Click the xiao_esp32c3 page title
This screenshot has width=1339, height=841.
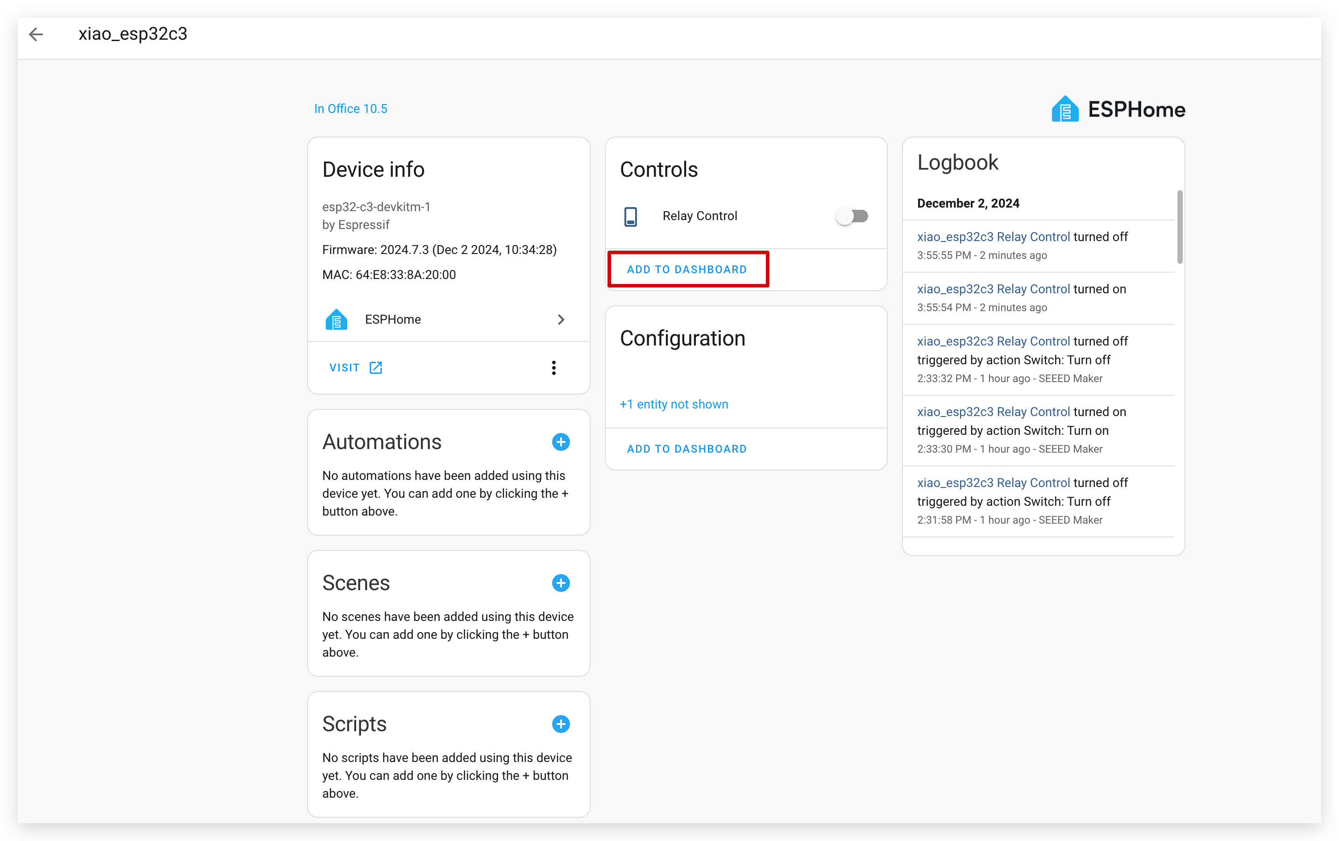[x=133, y=34]
